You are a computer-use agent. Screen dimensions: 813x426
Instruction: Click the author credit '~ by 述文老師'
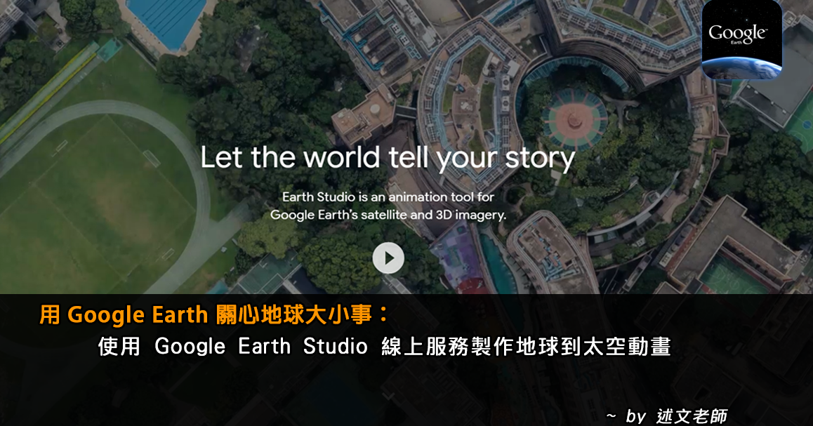click(x=667, y=416)
